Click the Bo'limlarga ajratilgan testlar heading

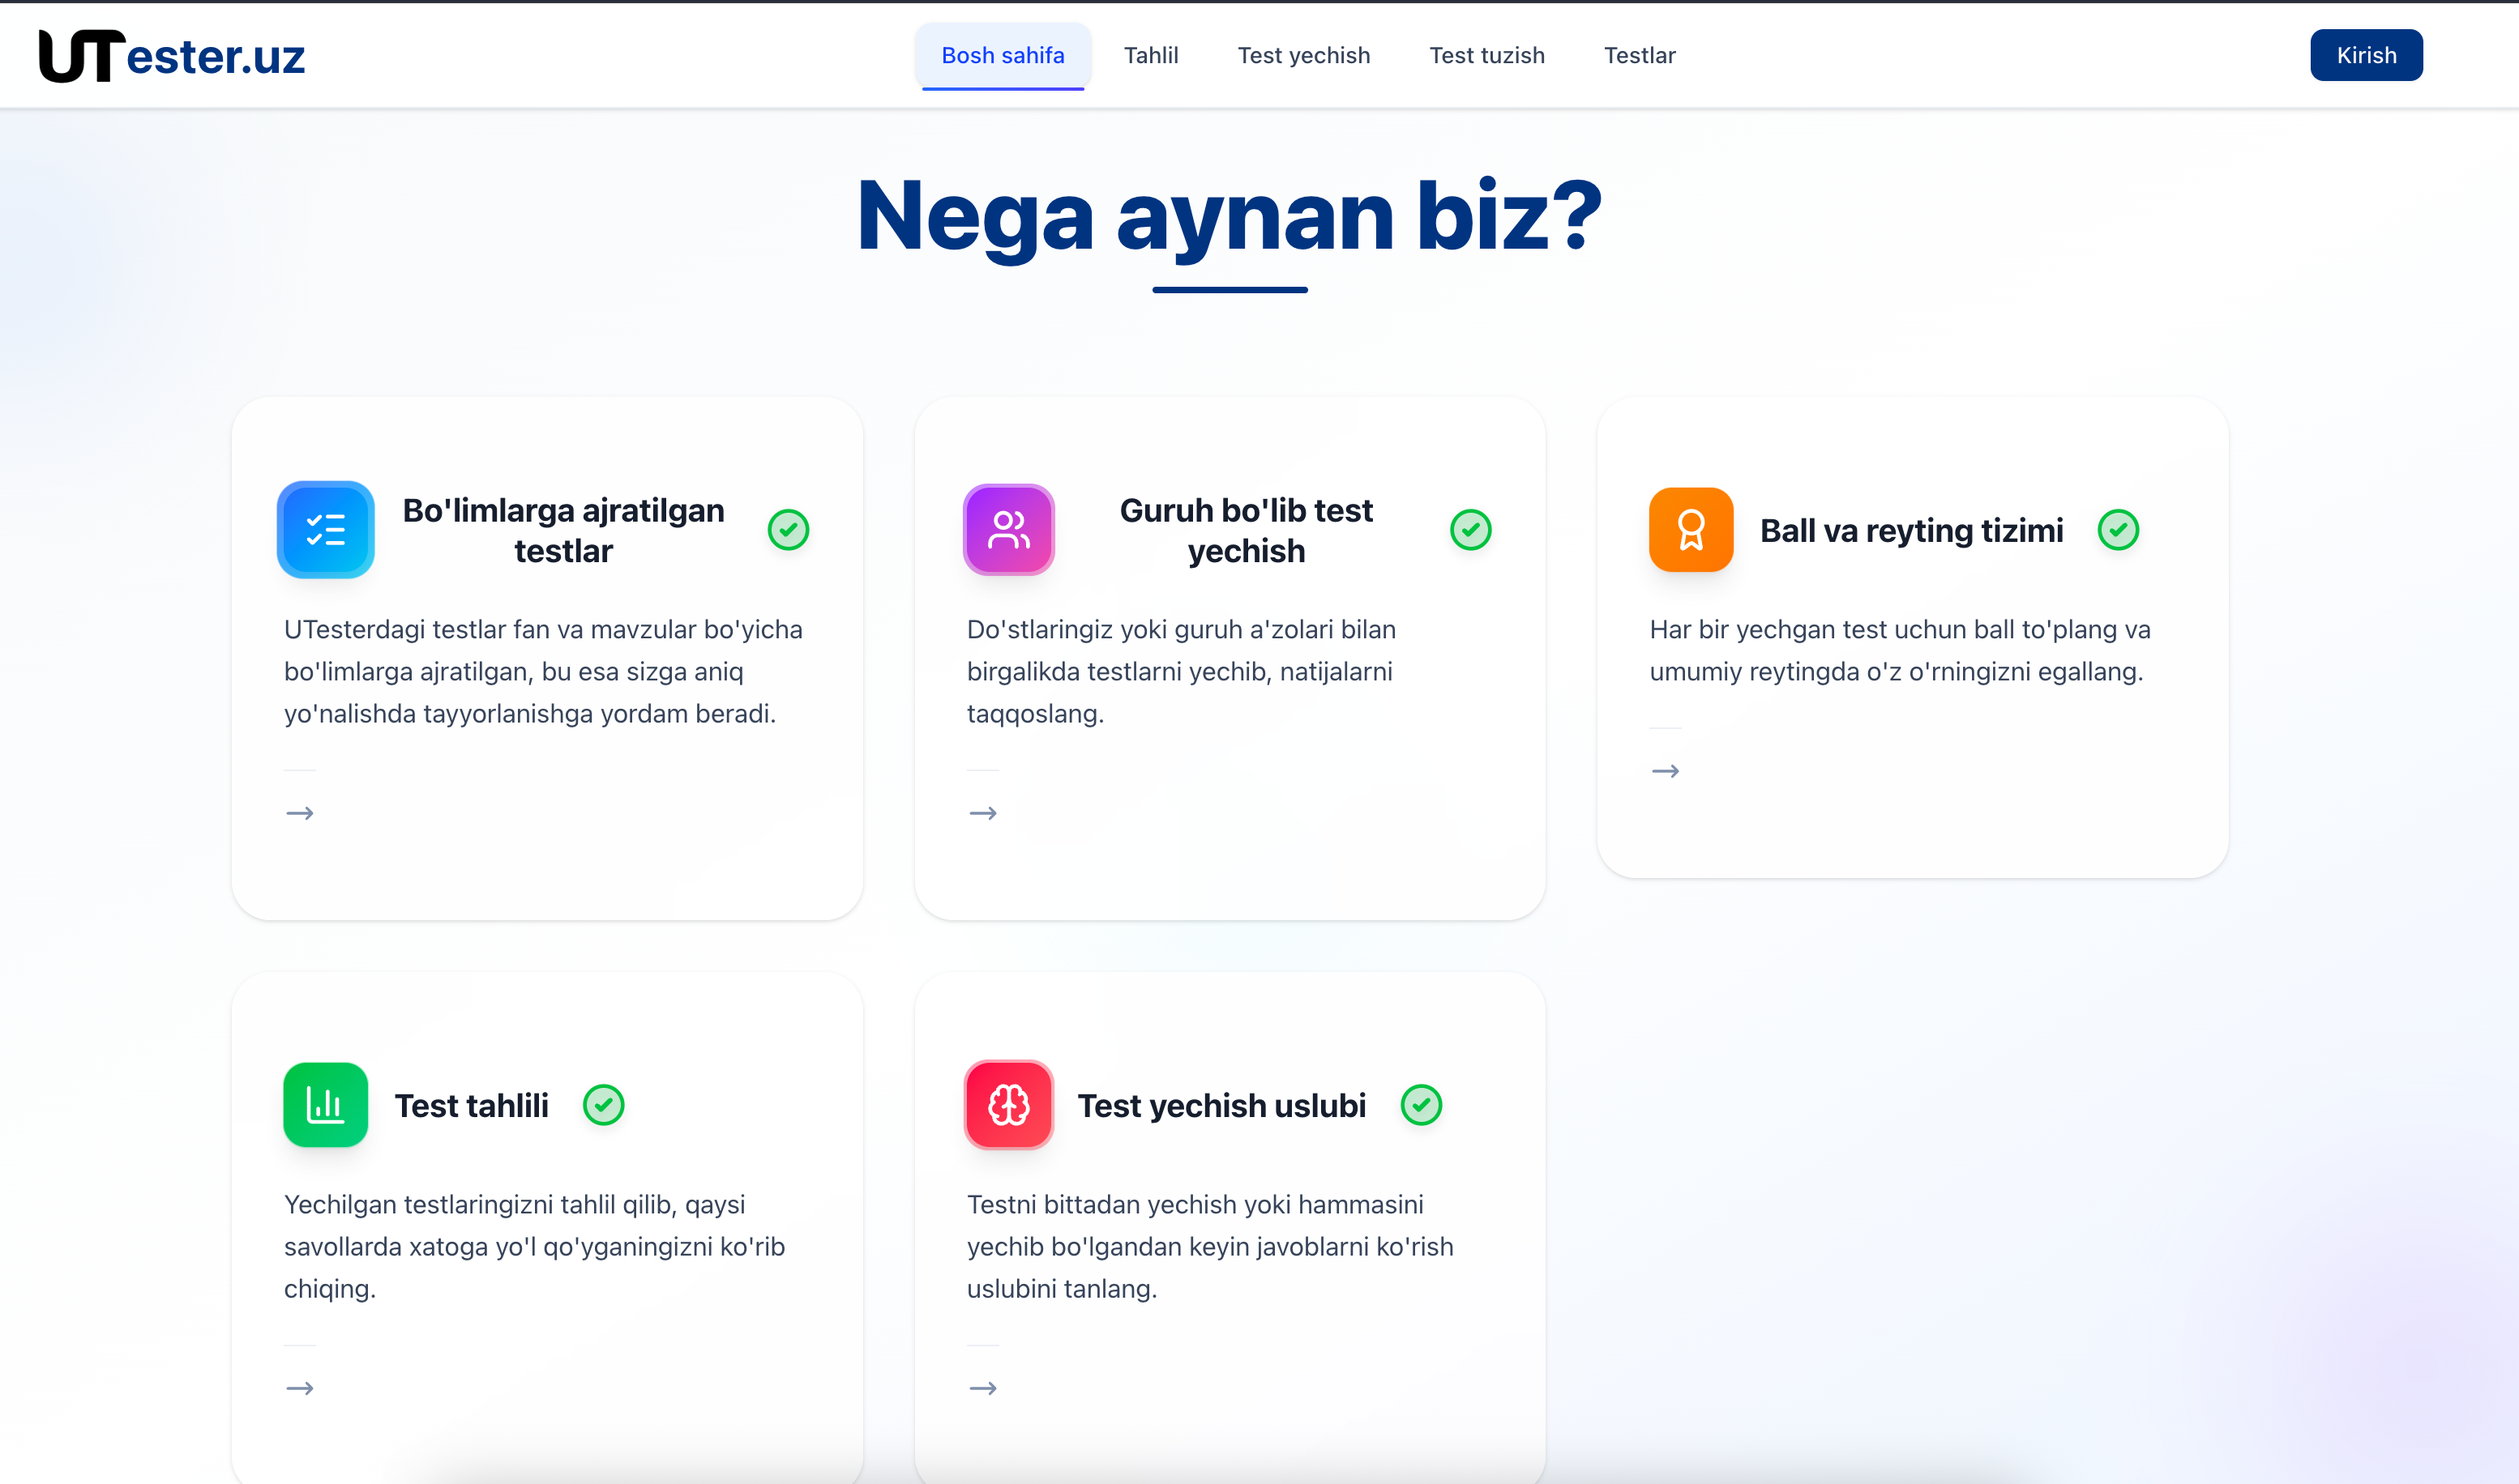coord(563,530)
